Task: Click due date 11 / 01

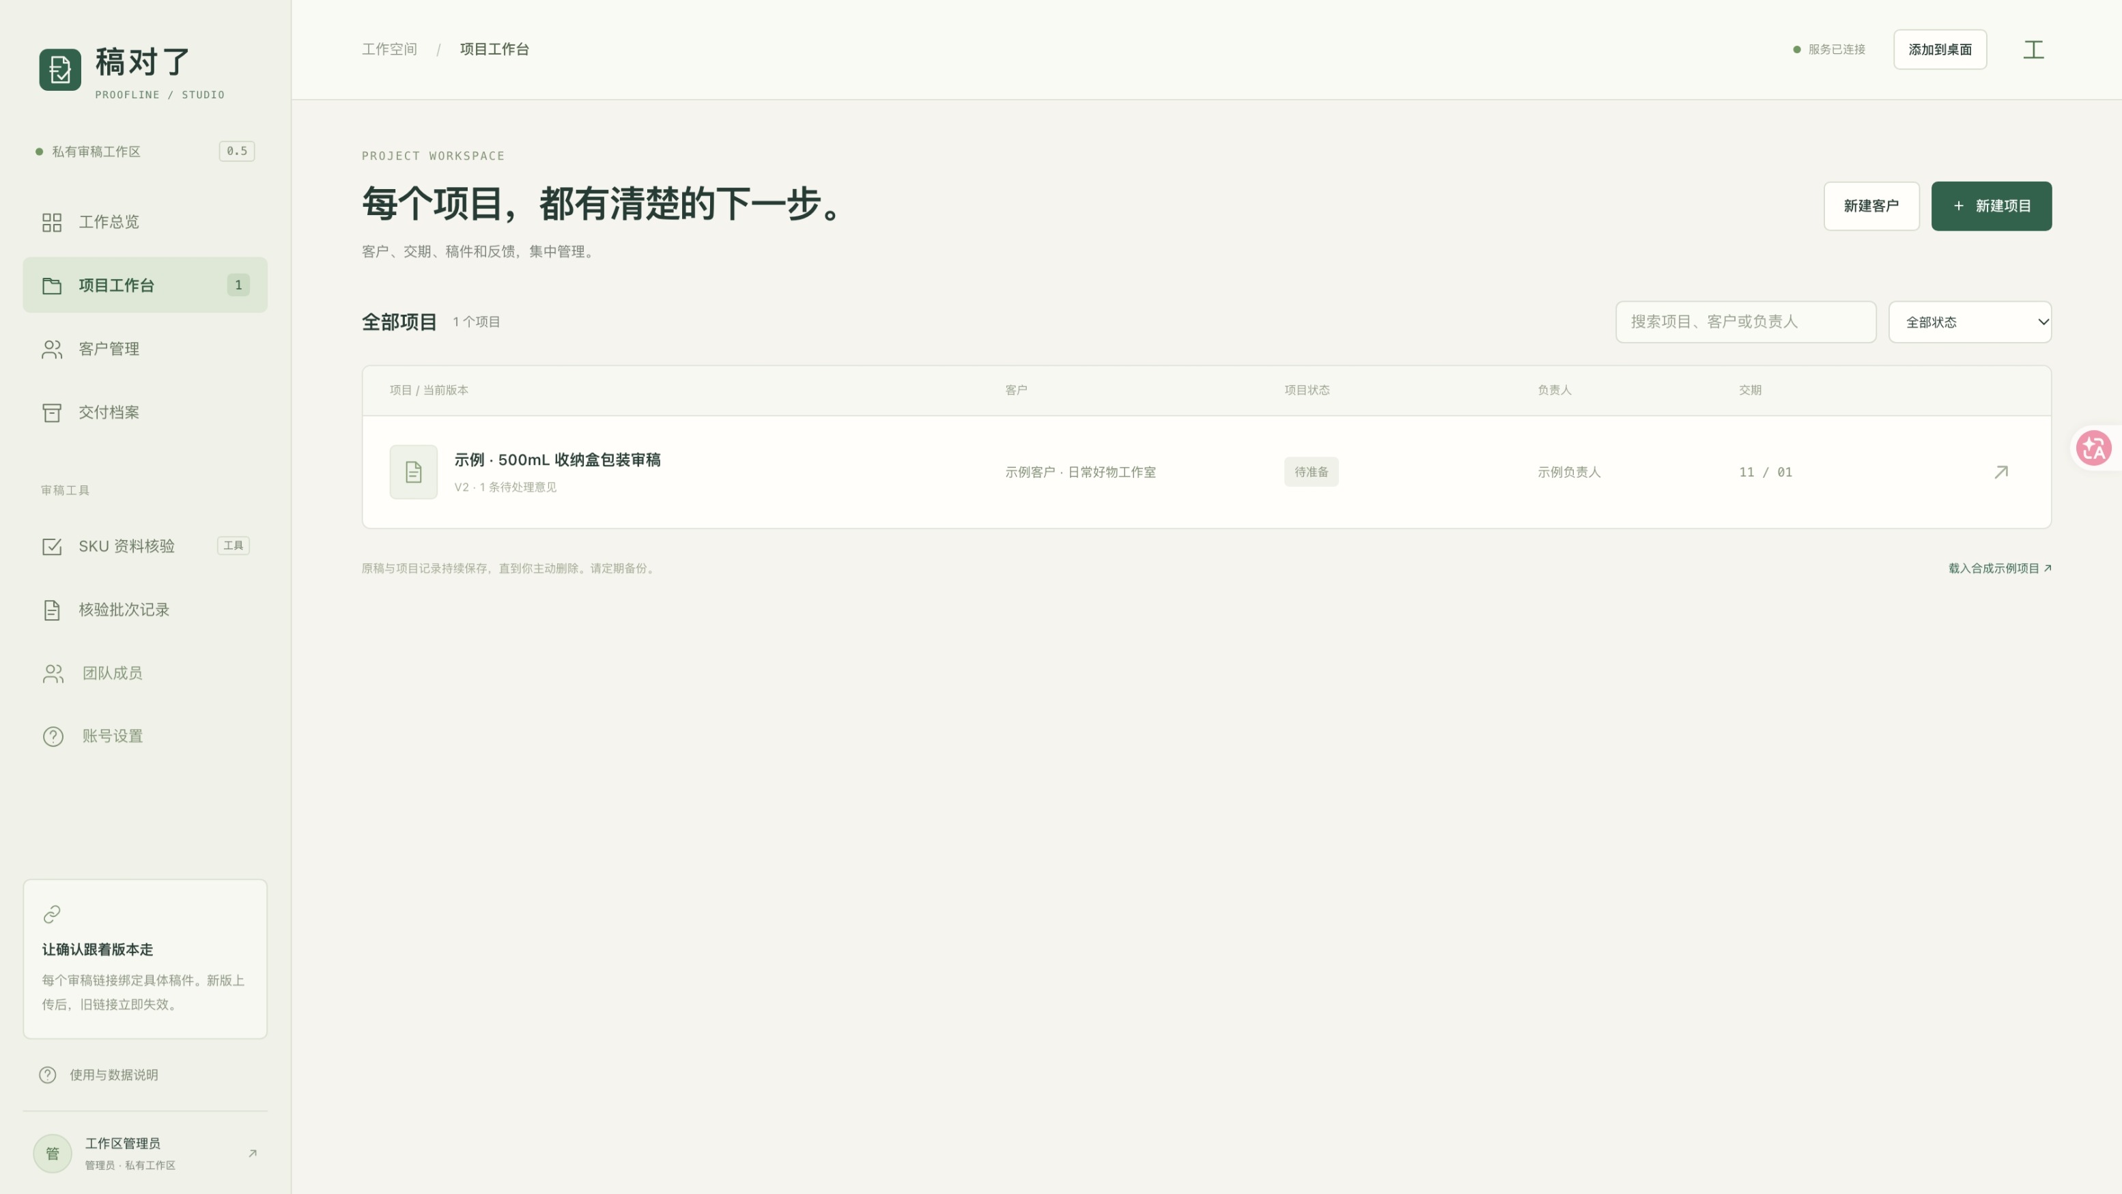Action: [1766, 472]
